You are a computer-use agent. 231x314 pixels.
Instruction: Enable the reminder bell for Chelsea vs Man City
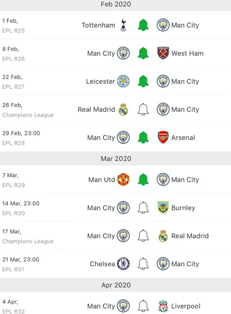click(x=143, y=264)
